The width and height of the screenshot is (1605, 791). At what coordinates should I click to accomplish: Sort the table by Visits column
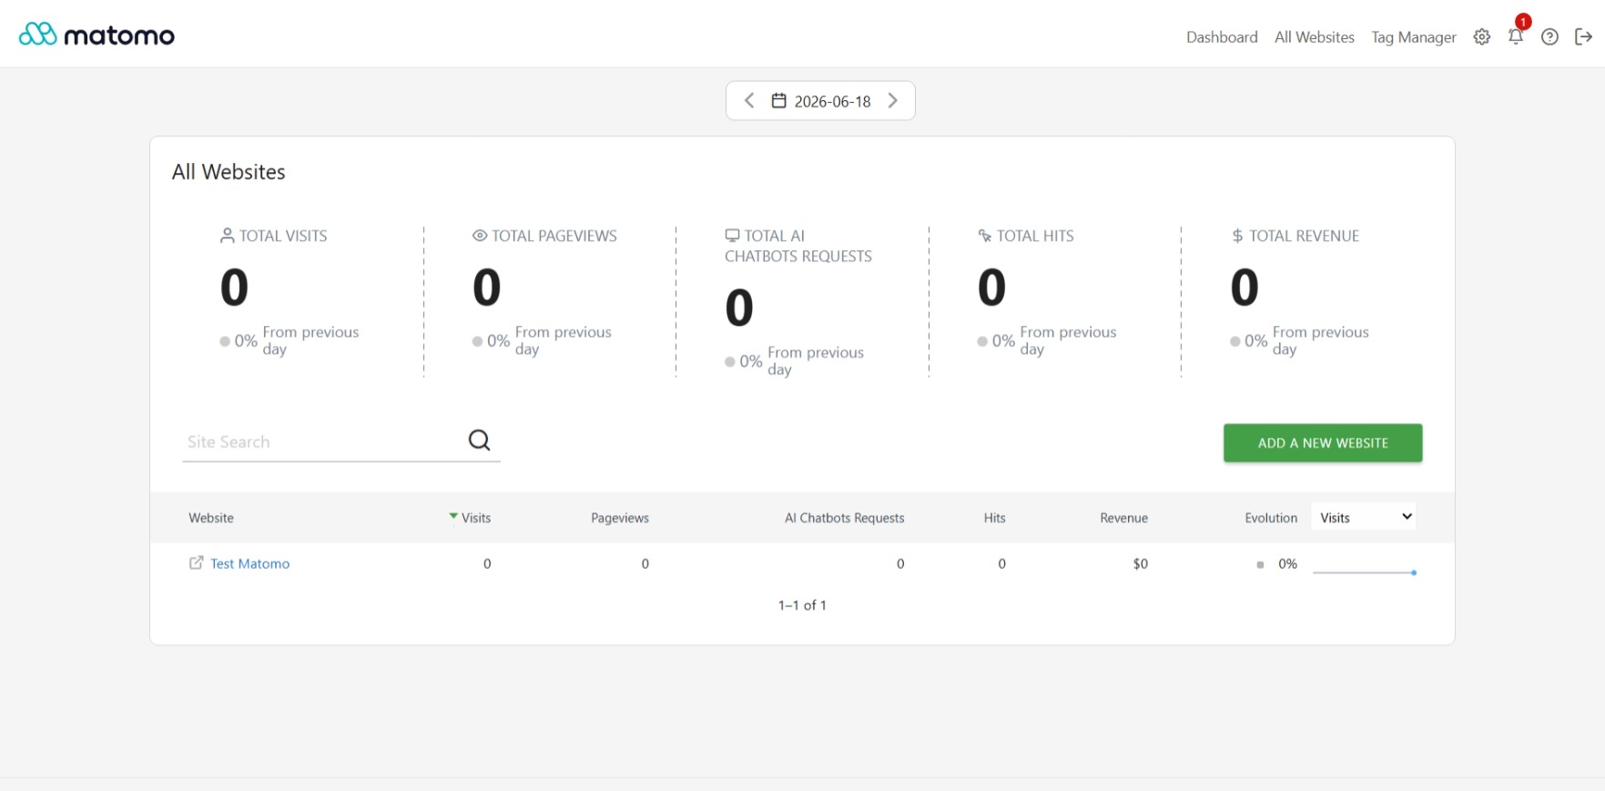476,518
